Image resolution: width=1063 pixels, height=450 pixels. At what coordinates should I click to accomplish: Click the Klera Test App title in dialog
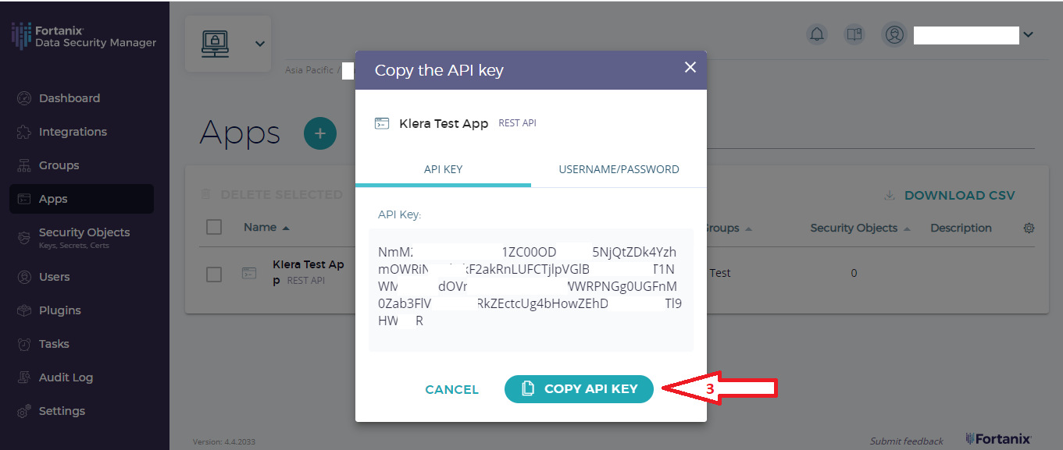click(444, 123)
